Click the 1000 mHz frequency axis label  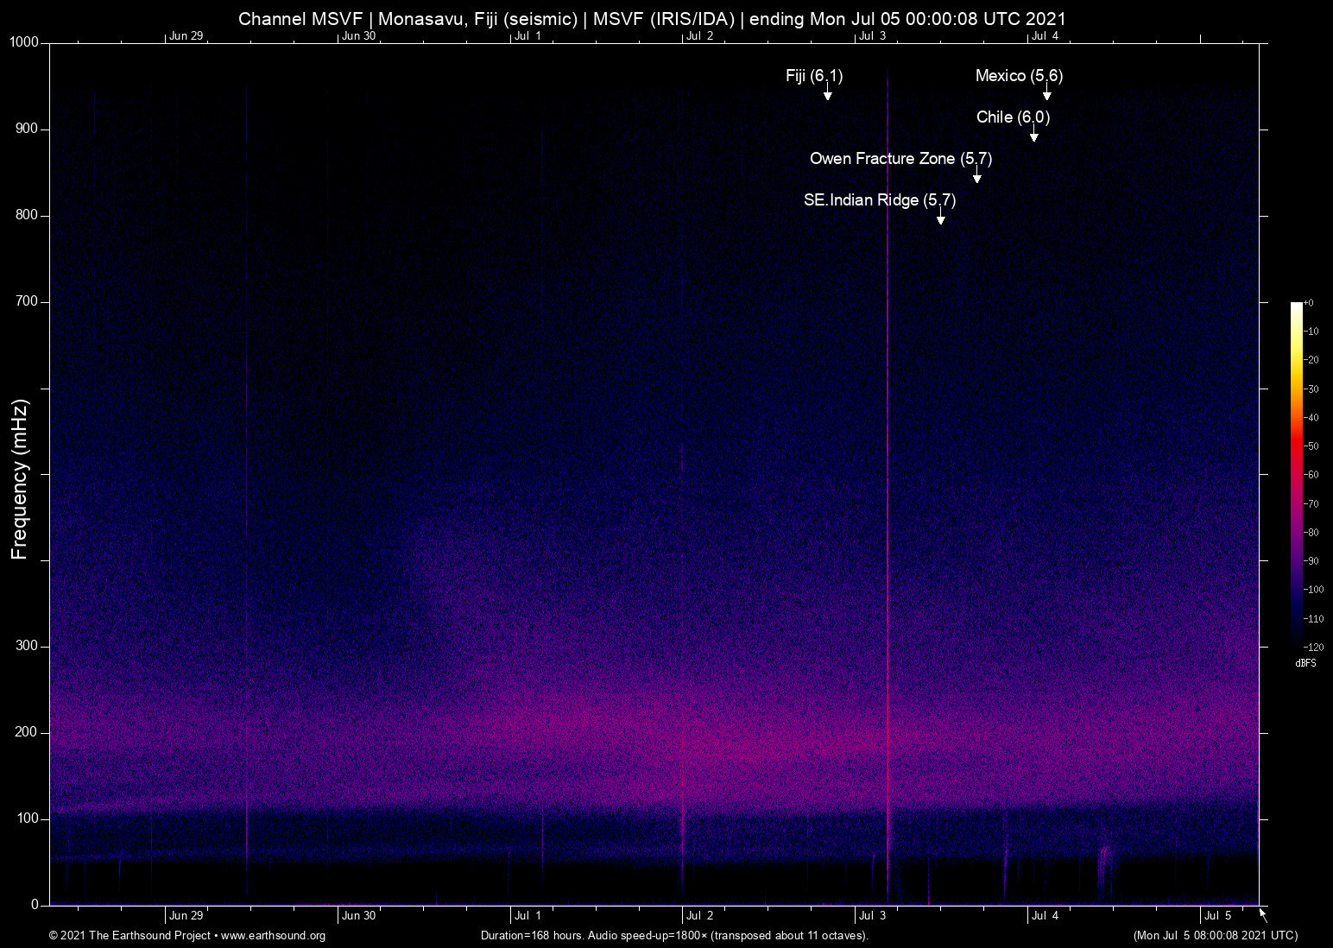24,42
